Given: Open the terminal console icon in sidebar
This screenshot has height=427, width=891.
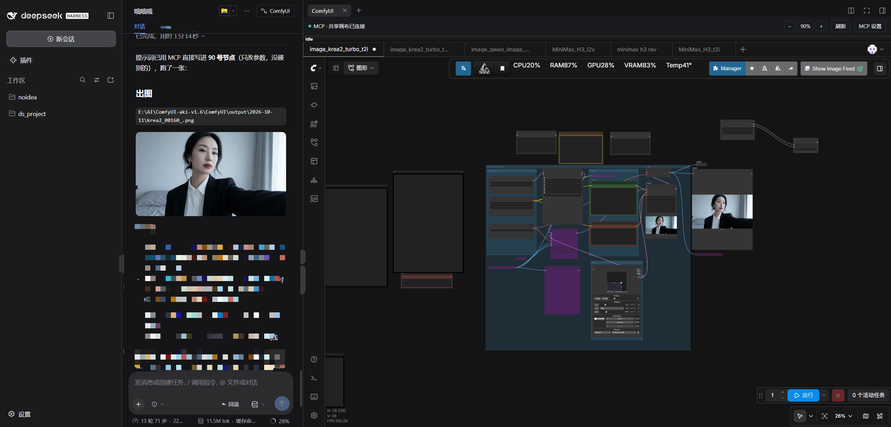Looking at the screenshot, I should point(314,378).
